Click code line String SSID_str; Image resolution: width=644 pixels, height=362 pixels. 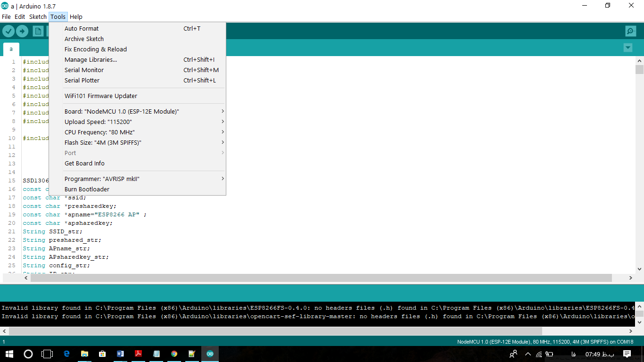tap(52, 231)
